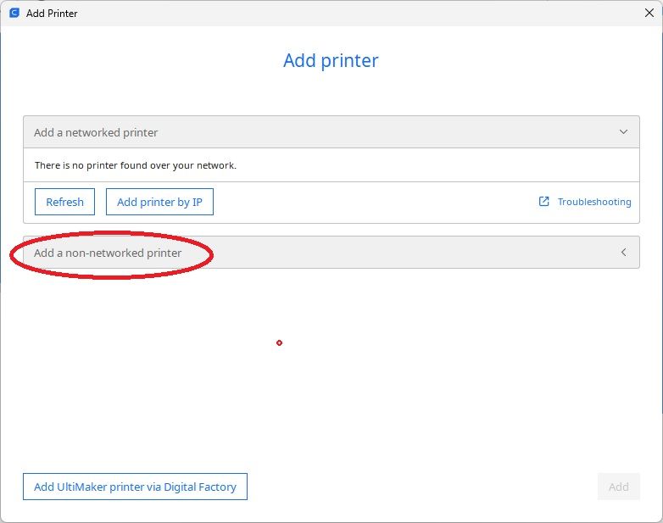Click the Cura logo icon in title bar
The height and width of the screenshot is (523, 663).
coord(14,13)
